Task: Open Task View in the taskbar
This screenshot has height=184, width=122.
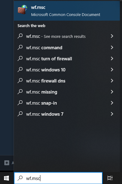Action: pos(110,178)
